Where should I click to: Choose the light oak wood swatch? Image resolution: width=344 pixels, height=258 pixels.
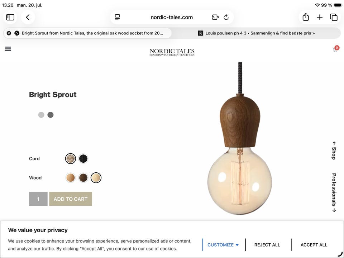(71, 178)
